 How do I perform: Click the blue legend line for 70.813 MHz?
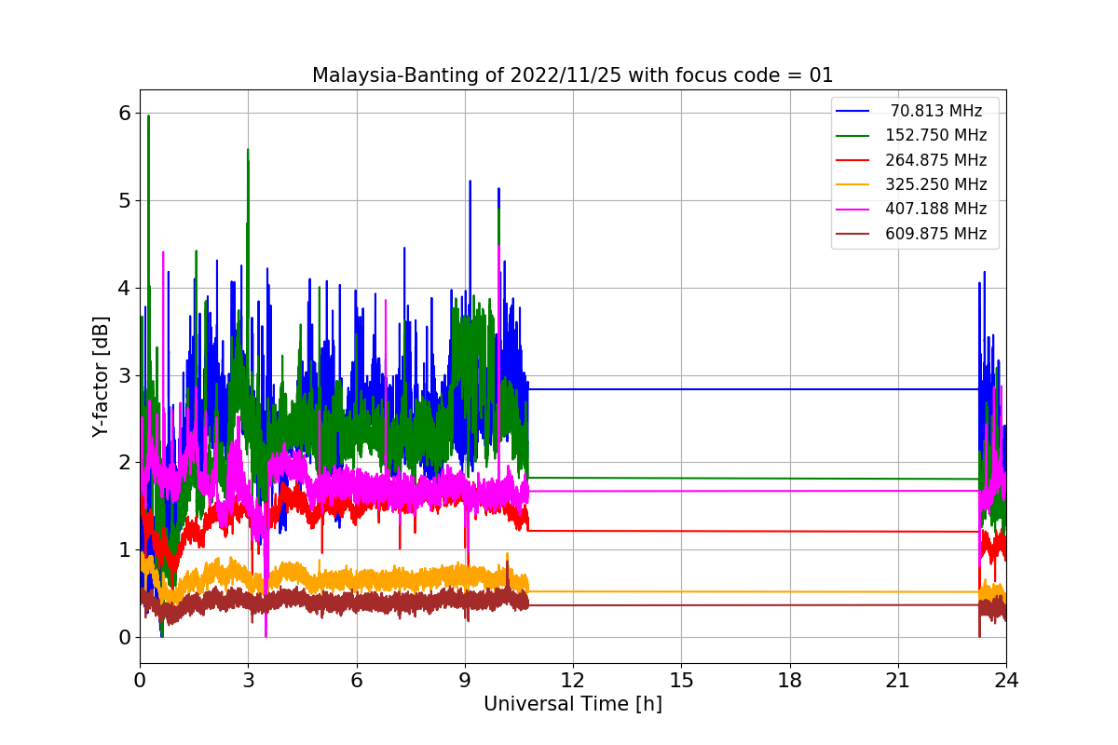pos(852,111)
